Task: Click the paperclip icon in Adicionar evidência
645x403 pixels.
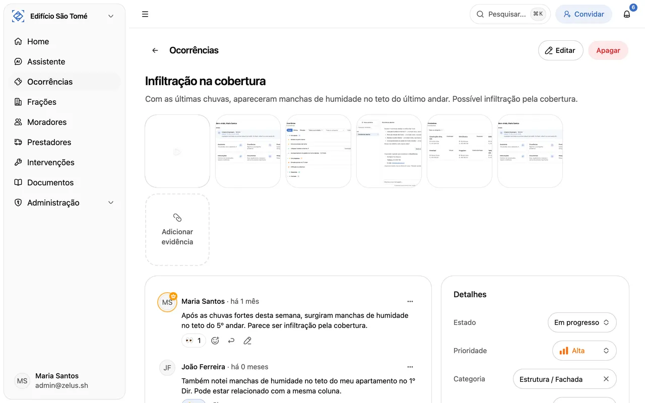Action: click(177, 218)
